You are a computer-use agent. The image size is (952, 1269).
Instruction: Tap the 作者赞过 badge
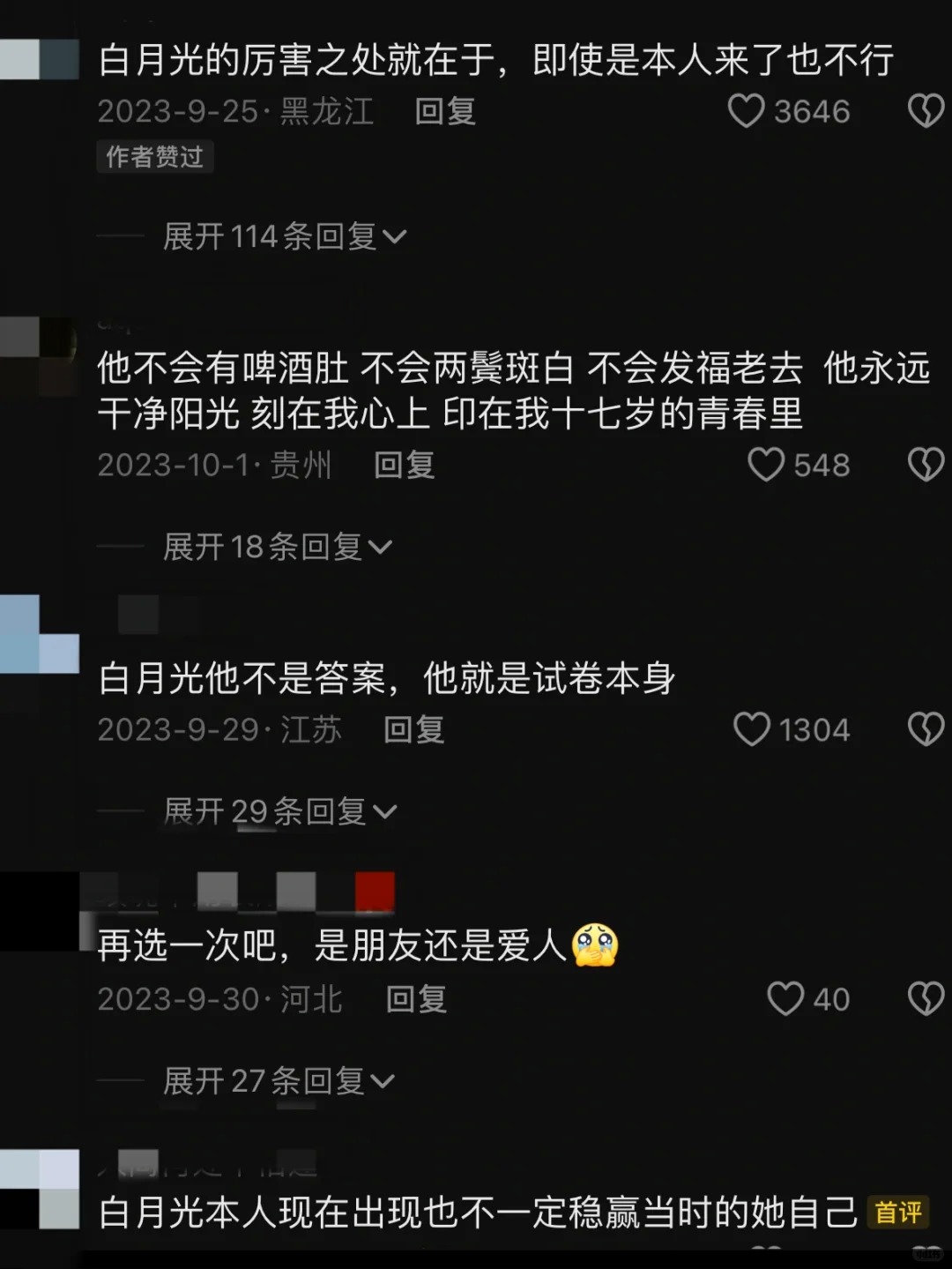(x=155, y=157)
